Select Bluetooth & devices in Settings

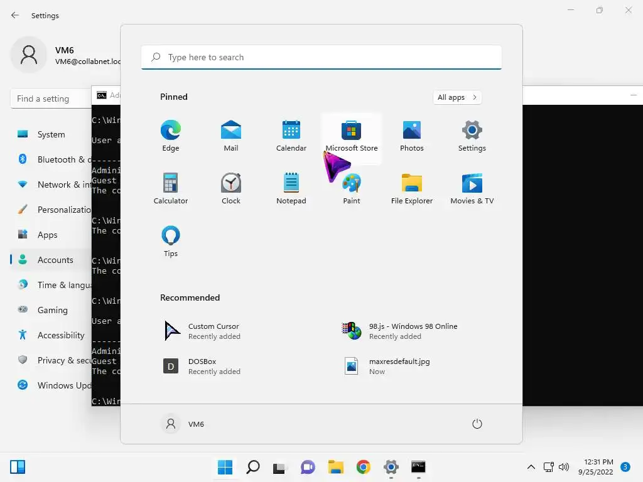click(51, 159)
